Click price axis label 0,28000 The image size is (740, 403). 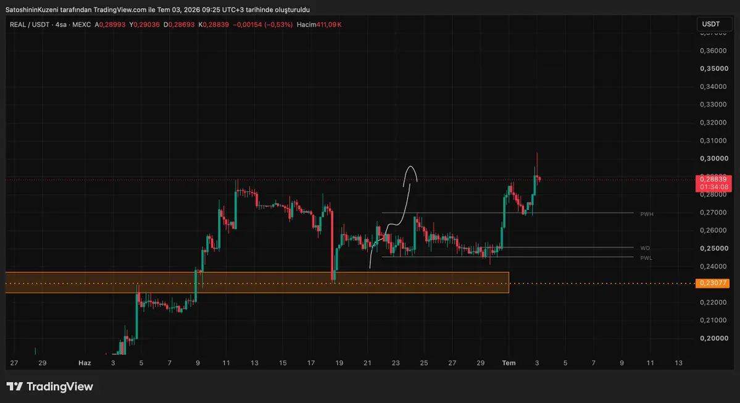point(713,194)
